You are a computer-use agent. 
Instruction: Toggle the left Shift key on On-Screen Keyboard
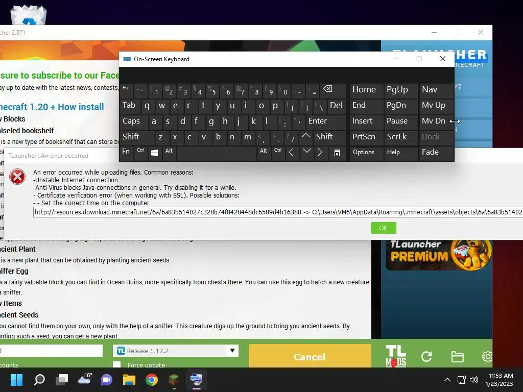pos(137,137)
